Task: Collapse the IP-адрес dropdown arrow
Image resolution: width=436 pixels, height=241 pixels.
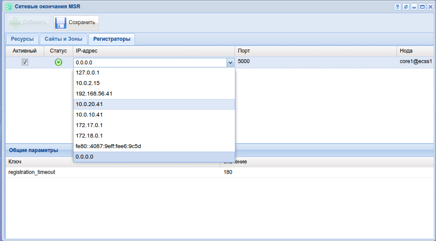Action: (230, 63)
